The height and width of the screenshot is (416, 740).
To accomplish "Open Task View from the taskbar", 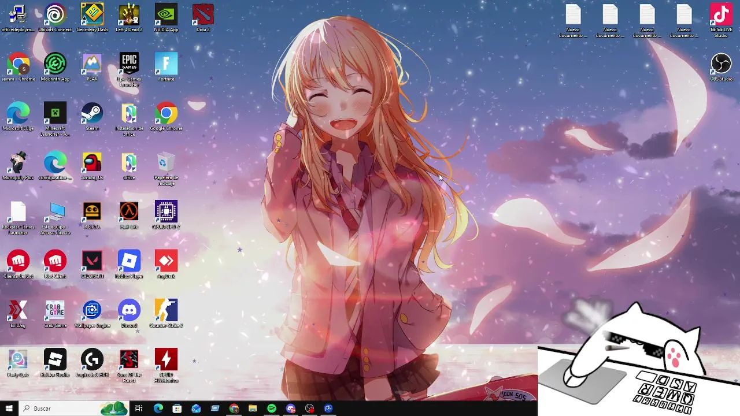I will point(139,408).
